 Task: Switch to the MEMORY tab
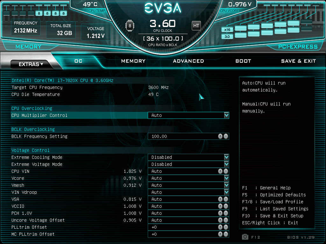click(133, 61)
